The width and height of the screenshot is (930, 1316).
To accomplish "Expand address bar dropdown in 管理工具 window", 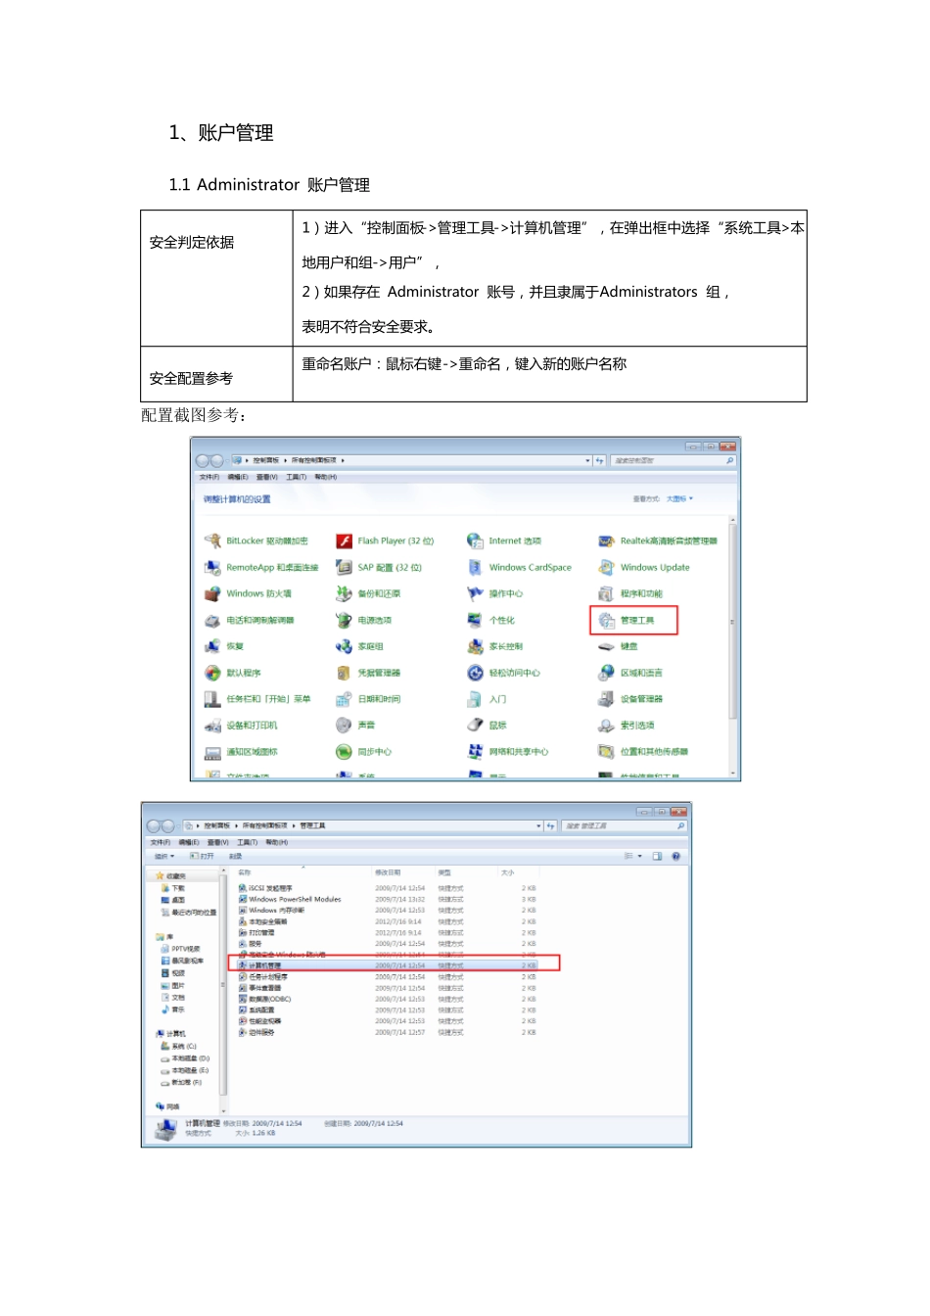I will (538, 826).
